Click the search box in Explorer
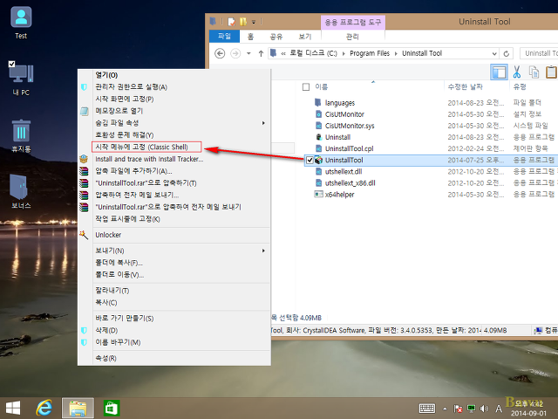 (x=539, y=53)
